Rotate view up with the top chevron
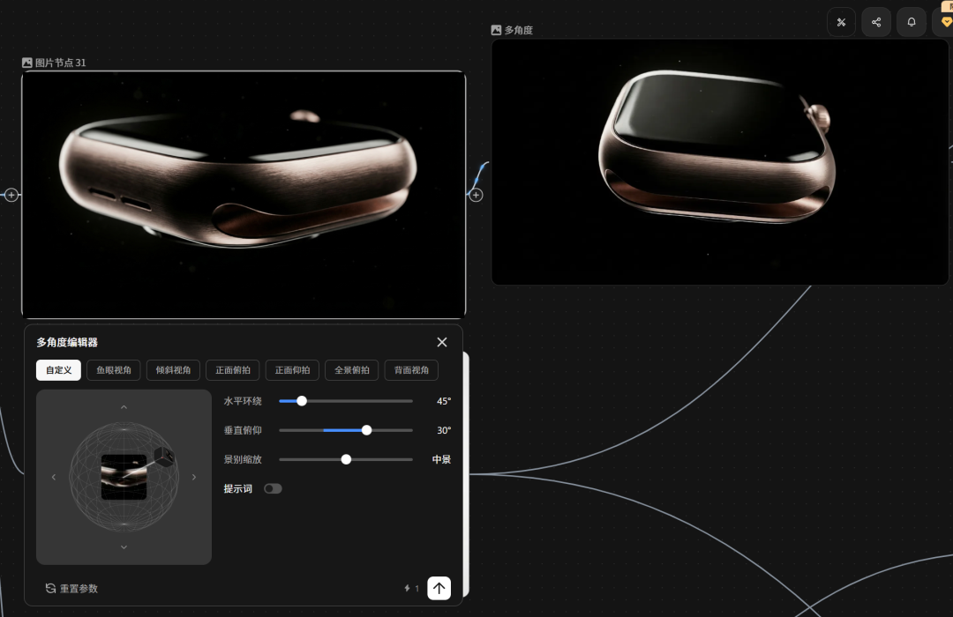 click(x=124, y=407)
